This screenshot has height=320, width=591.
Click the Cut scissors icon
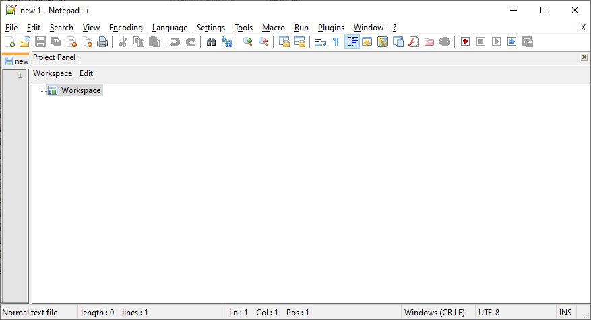click(x=123, y=42)
